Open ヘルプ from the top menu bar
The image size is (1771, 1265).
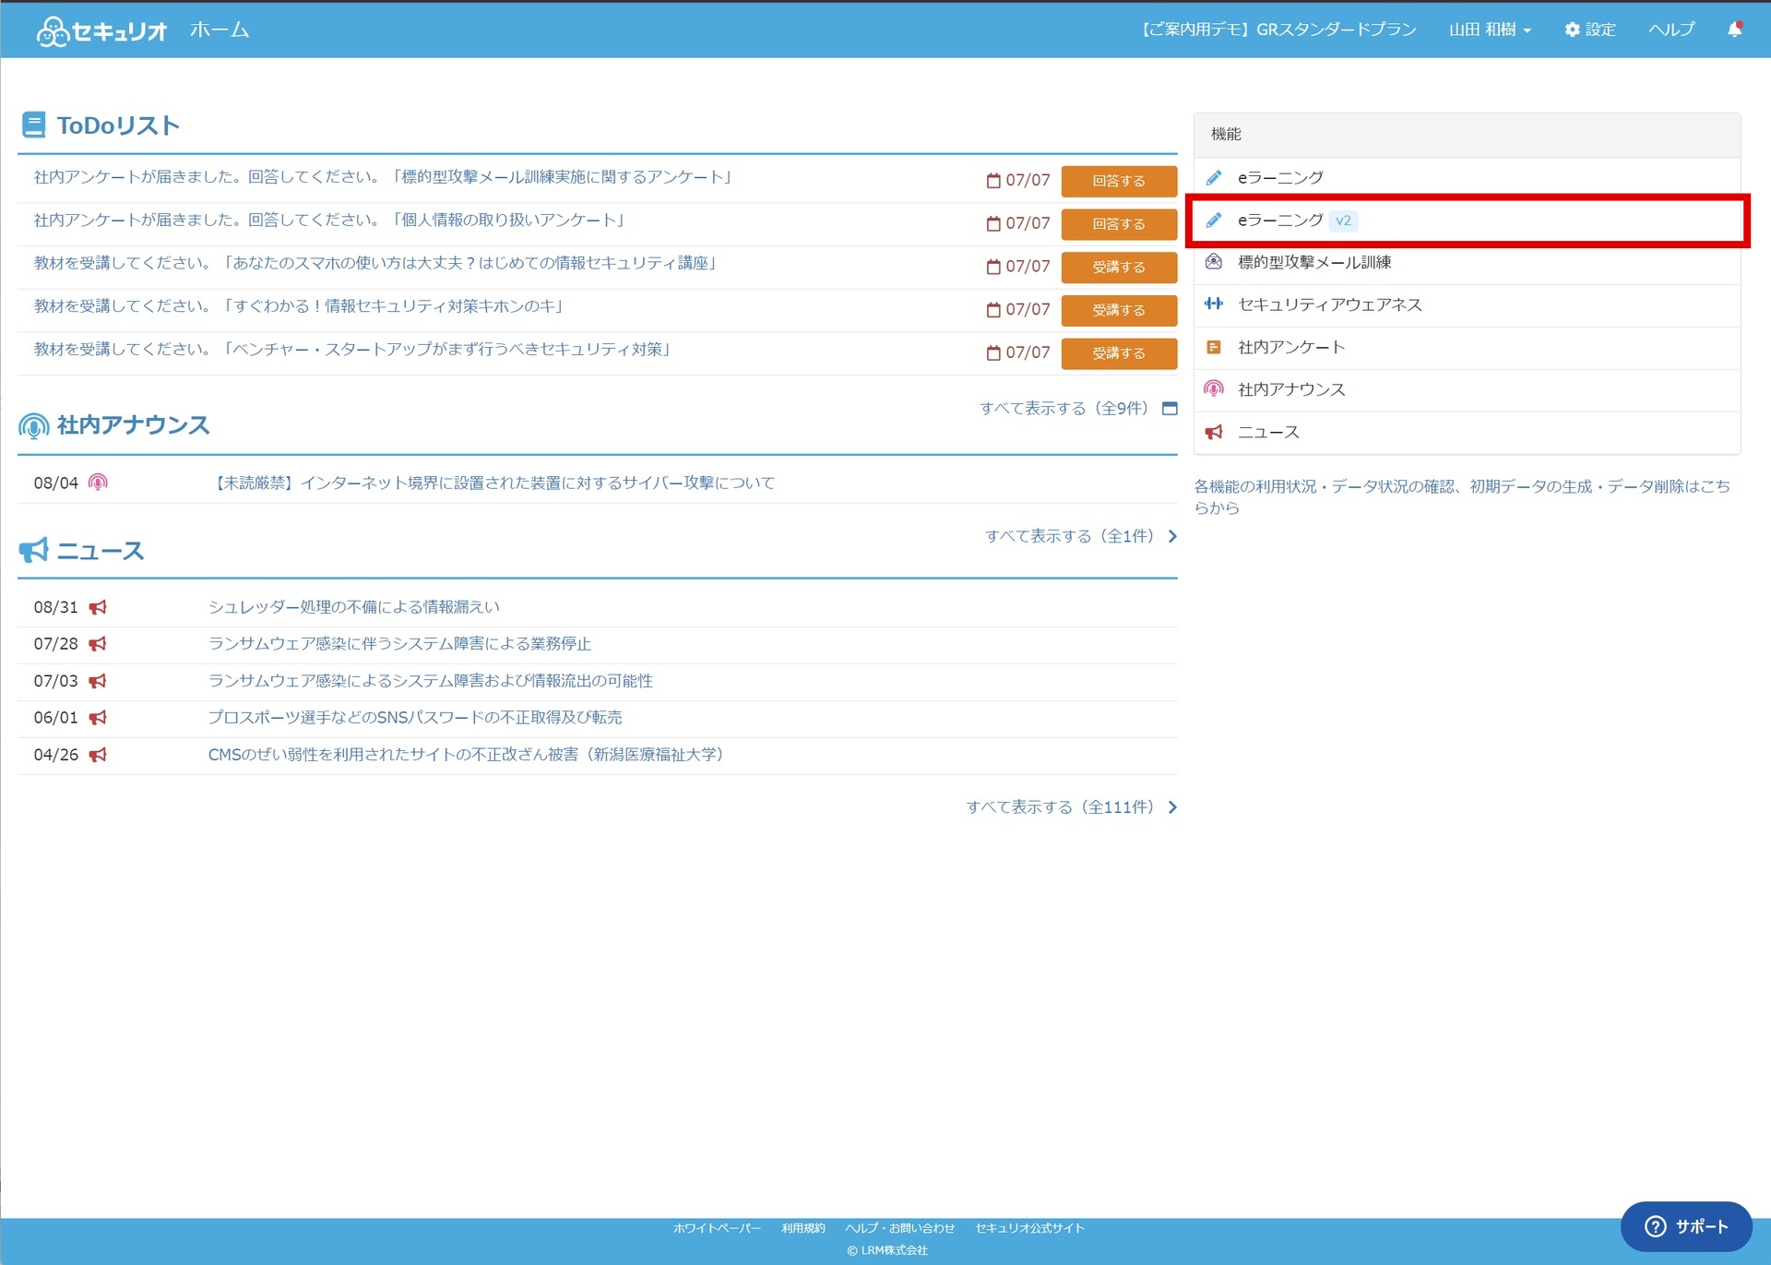1670,29
